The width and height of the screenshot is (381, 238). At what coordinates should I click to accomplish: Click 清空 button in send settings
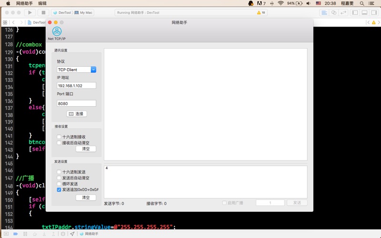(x=86, y=198)
